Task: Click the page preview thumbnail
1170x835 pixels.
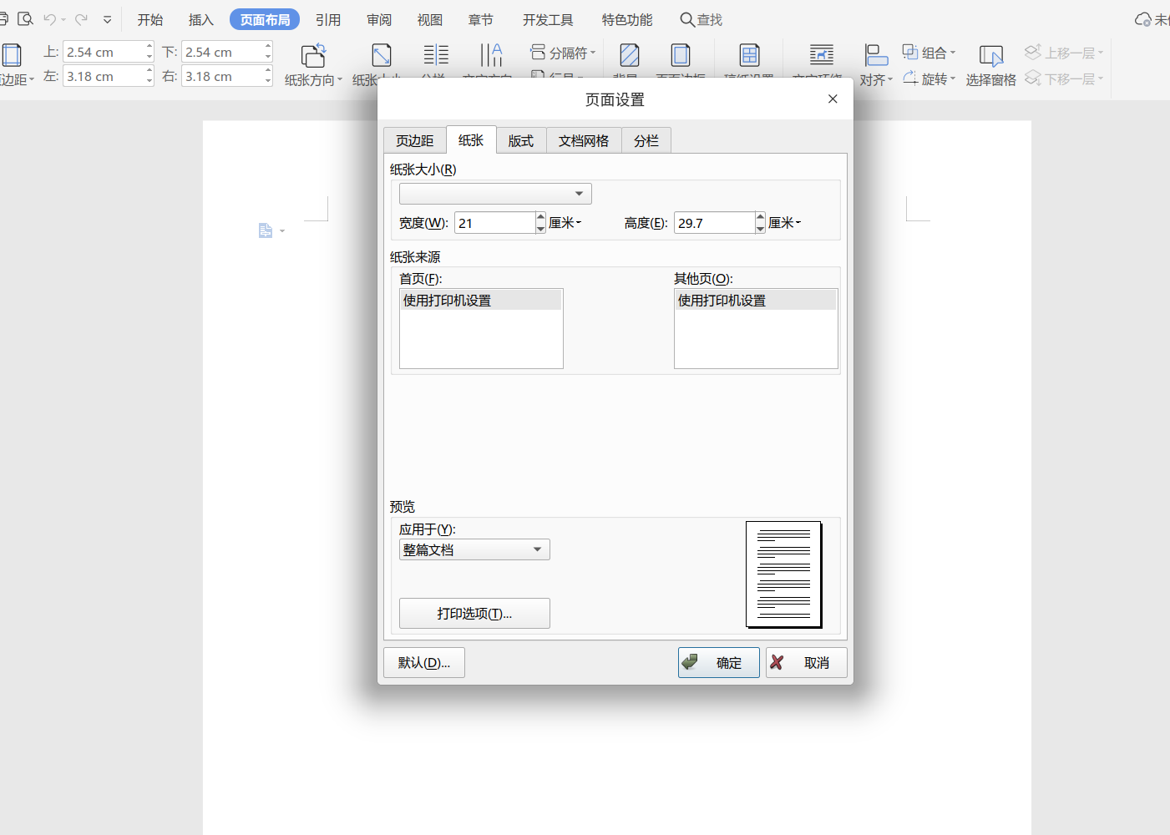Action: pyautogui.click(x=784, y=574)
